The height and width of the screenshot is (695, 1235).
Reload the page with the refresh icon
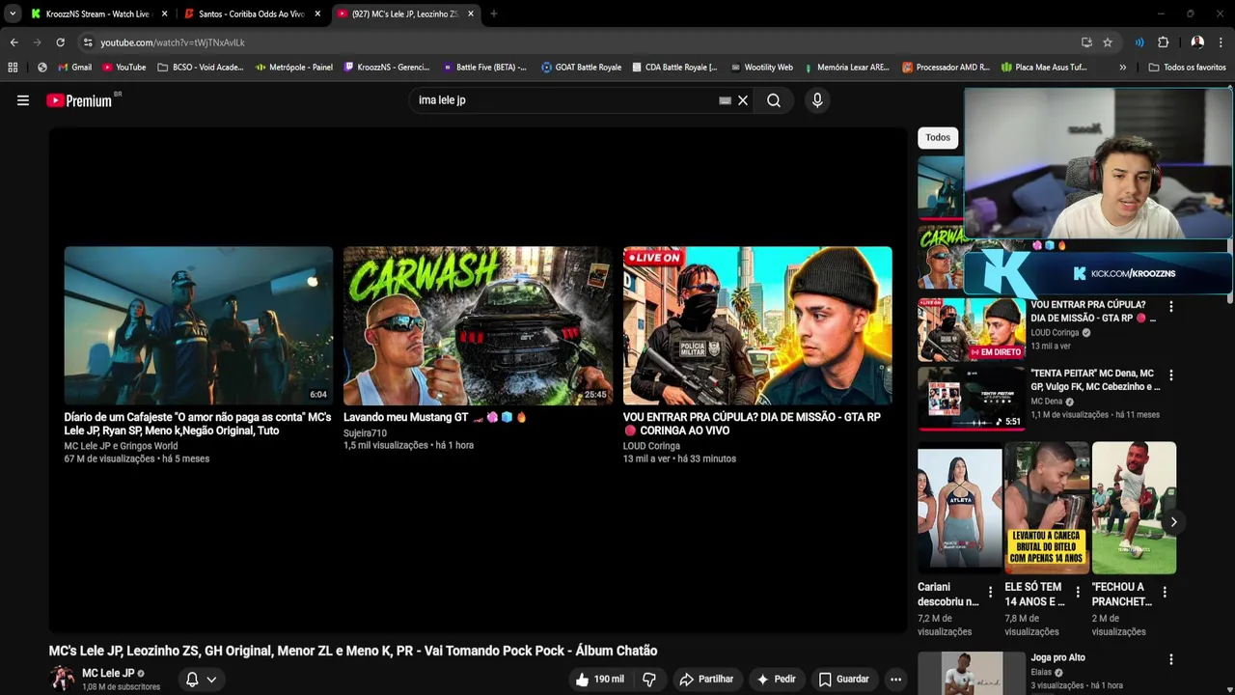tap(60, 42)
